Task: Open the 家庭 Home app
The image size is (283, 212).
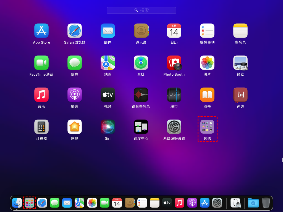Action: point(75,127)
